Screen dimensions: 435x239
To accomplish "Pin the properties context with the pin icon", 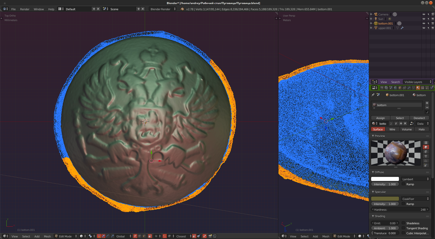I will coord(373,95).
